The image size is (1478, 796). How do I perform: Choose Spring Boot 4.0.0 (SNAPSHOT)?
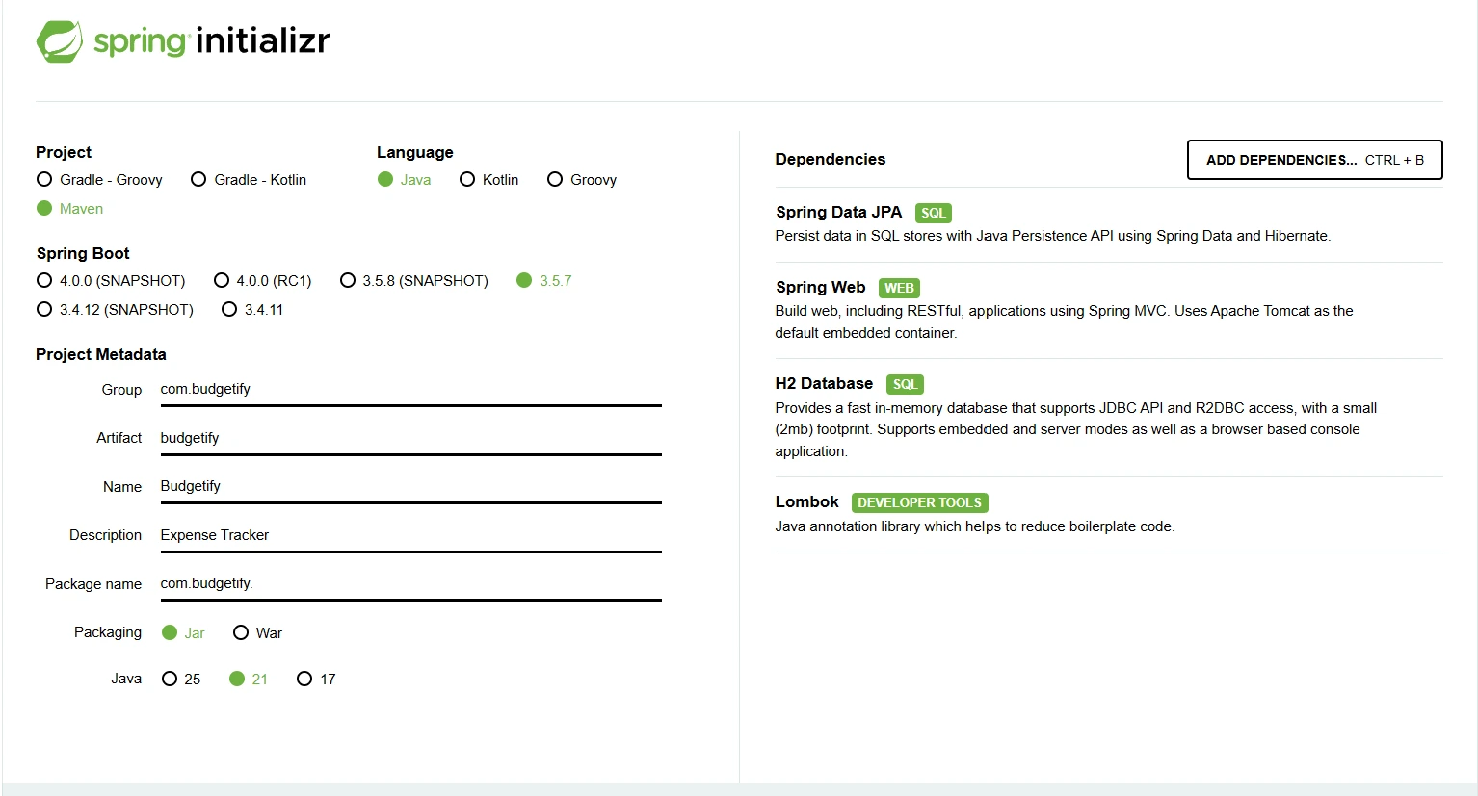(x=44, y=281)
